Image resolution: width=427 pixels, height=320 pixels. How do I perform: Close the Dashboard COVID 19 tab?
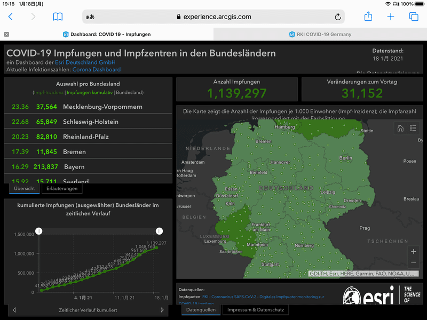click(x=6, y=34)
